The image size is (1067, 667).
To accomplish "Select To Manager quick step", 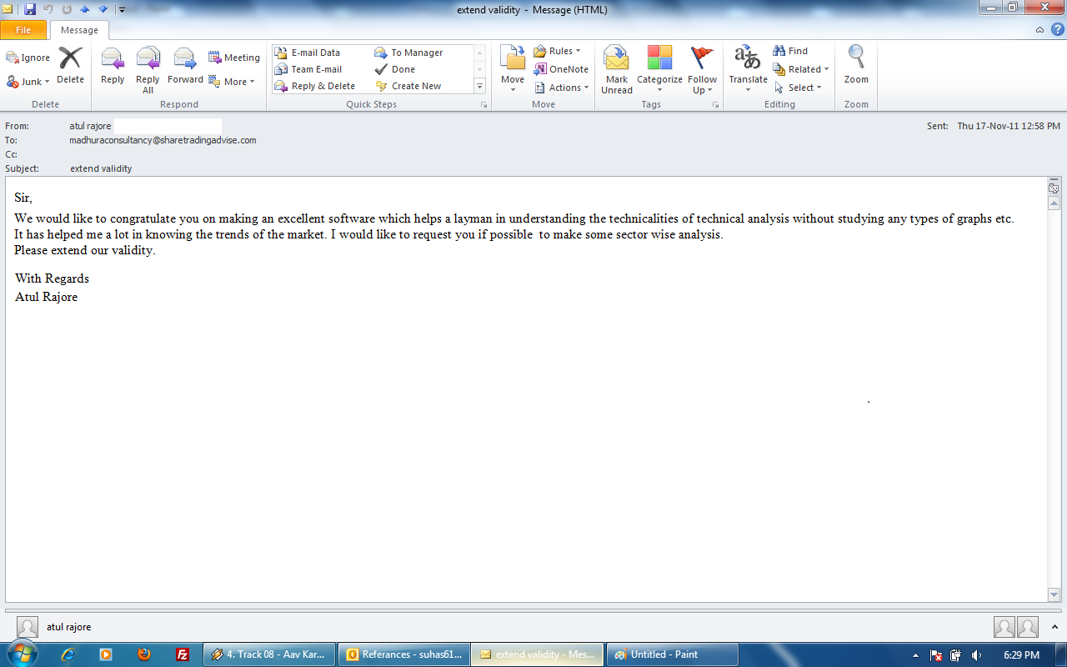I will click(409, 53).
